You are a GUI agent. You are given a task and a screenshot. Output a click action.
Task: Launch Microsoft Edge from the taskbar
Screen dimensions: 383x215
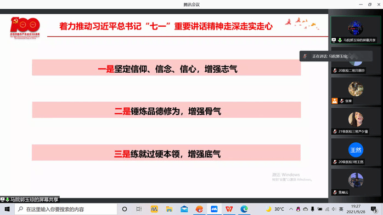pos(244,209)
